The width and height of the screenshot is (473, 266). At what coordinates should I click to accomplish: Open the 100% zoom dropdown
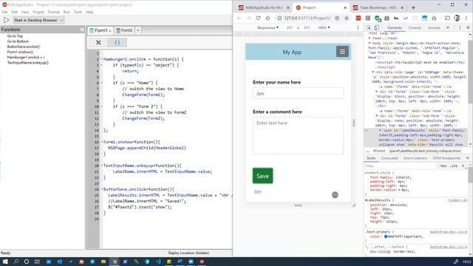click(324, 28)
